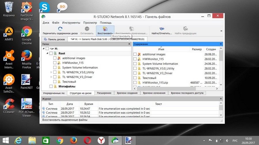259x145 pixels.
Task: Open Recycle Bin (Корзина) desktop icon
Action: pos(9,9)
